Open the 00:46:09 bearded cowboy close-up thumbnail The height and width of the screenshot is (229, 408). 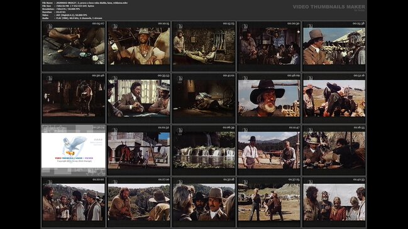(x=269, y=98)
